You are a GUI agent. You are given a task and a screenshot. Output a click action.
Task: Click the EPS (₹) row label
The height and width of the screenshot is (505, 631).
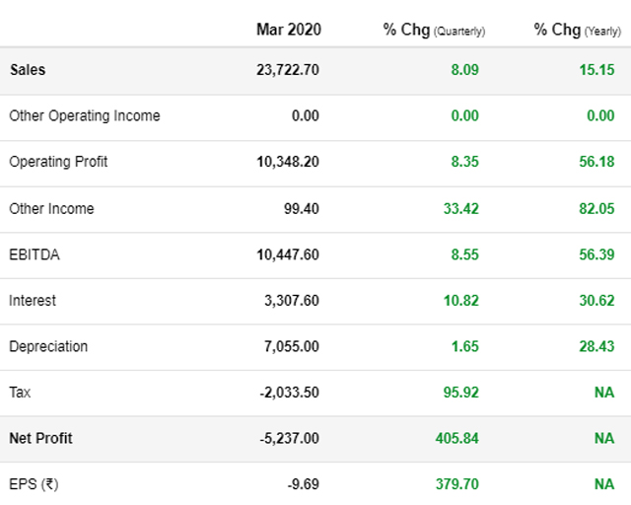33,484
